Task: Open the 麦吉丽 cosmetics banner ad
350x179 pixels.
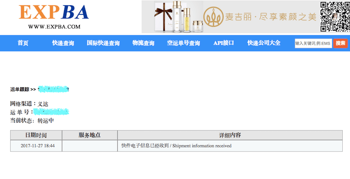Action: 246,17
